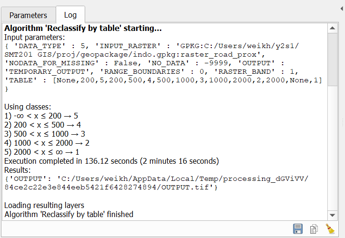Click the log scrollbar up arrow
The height and width of the screenshot is (238, 345).
pos(333,28)
